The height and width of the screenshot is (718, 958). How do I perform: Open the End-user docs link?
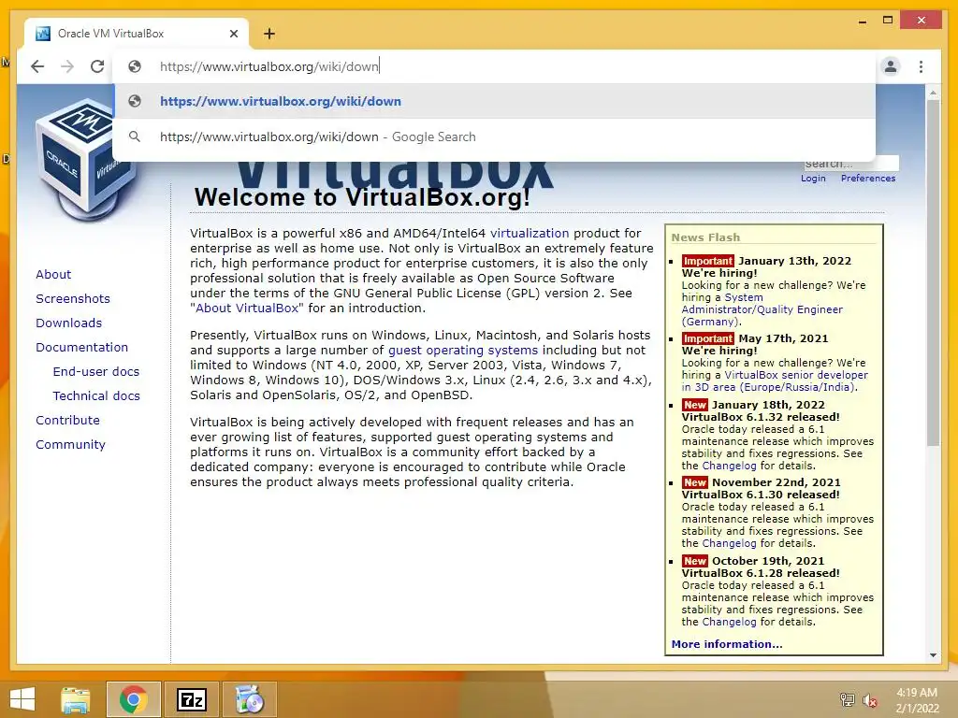tap(96, 371)
